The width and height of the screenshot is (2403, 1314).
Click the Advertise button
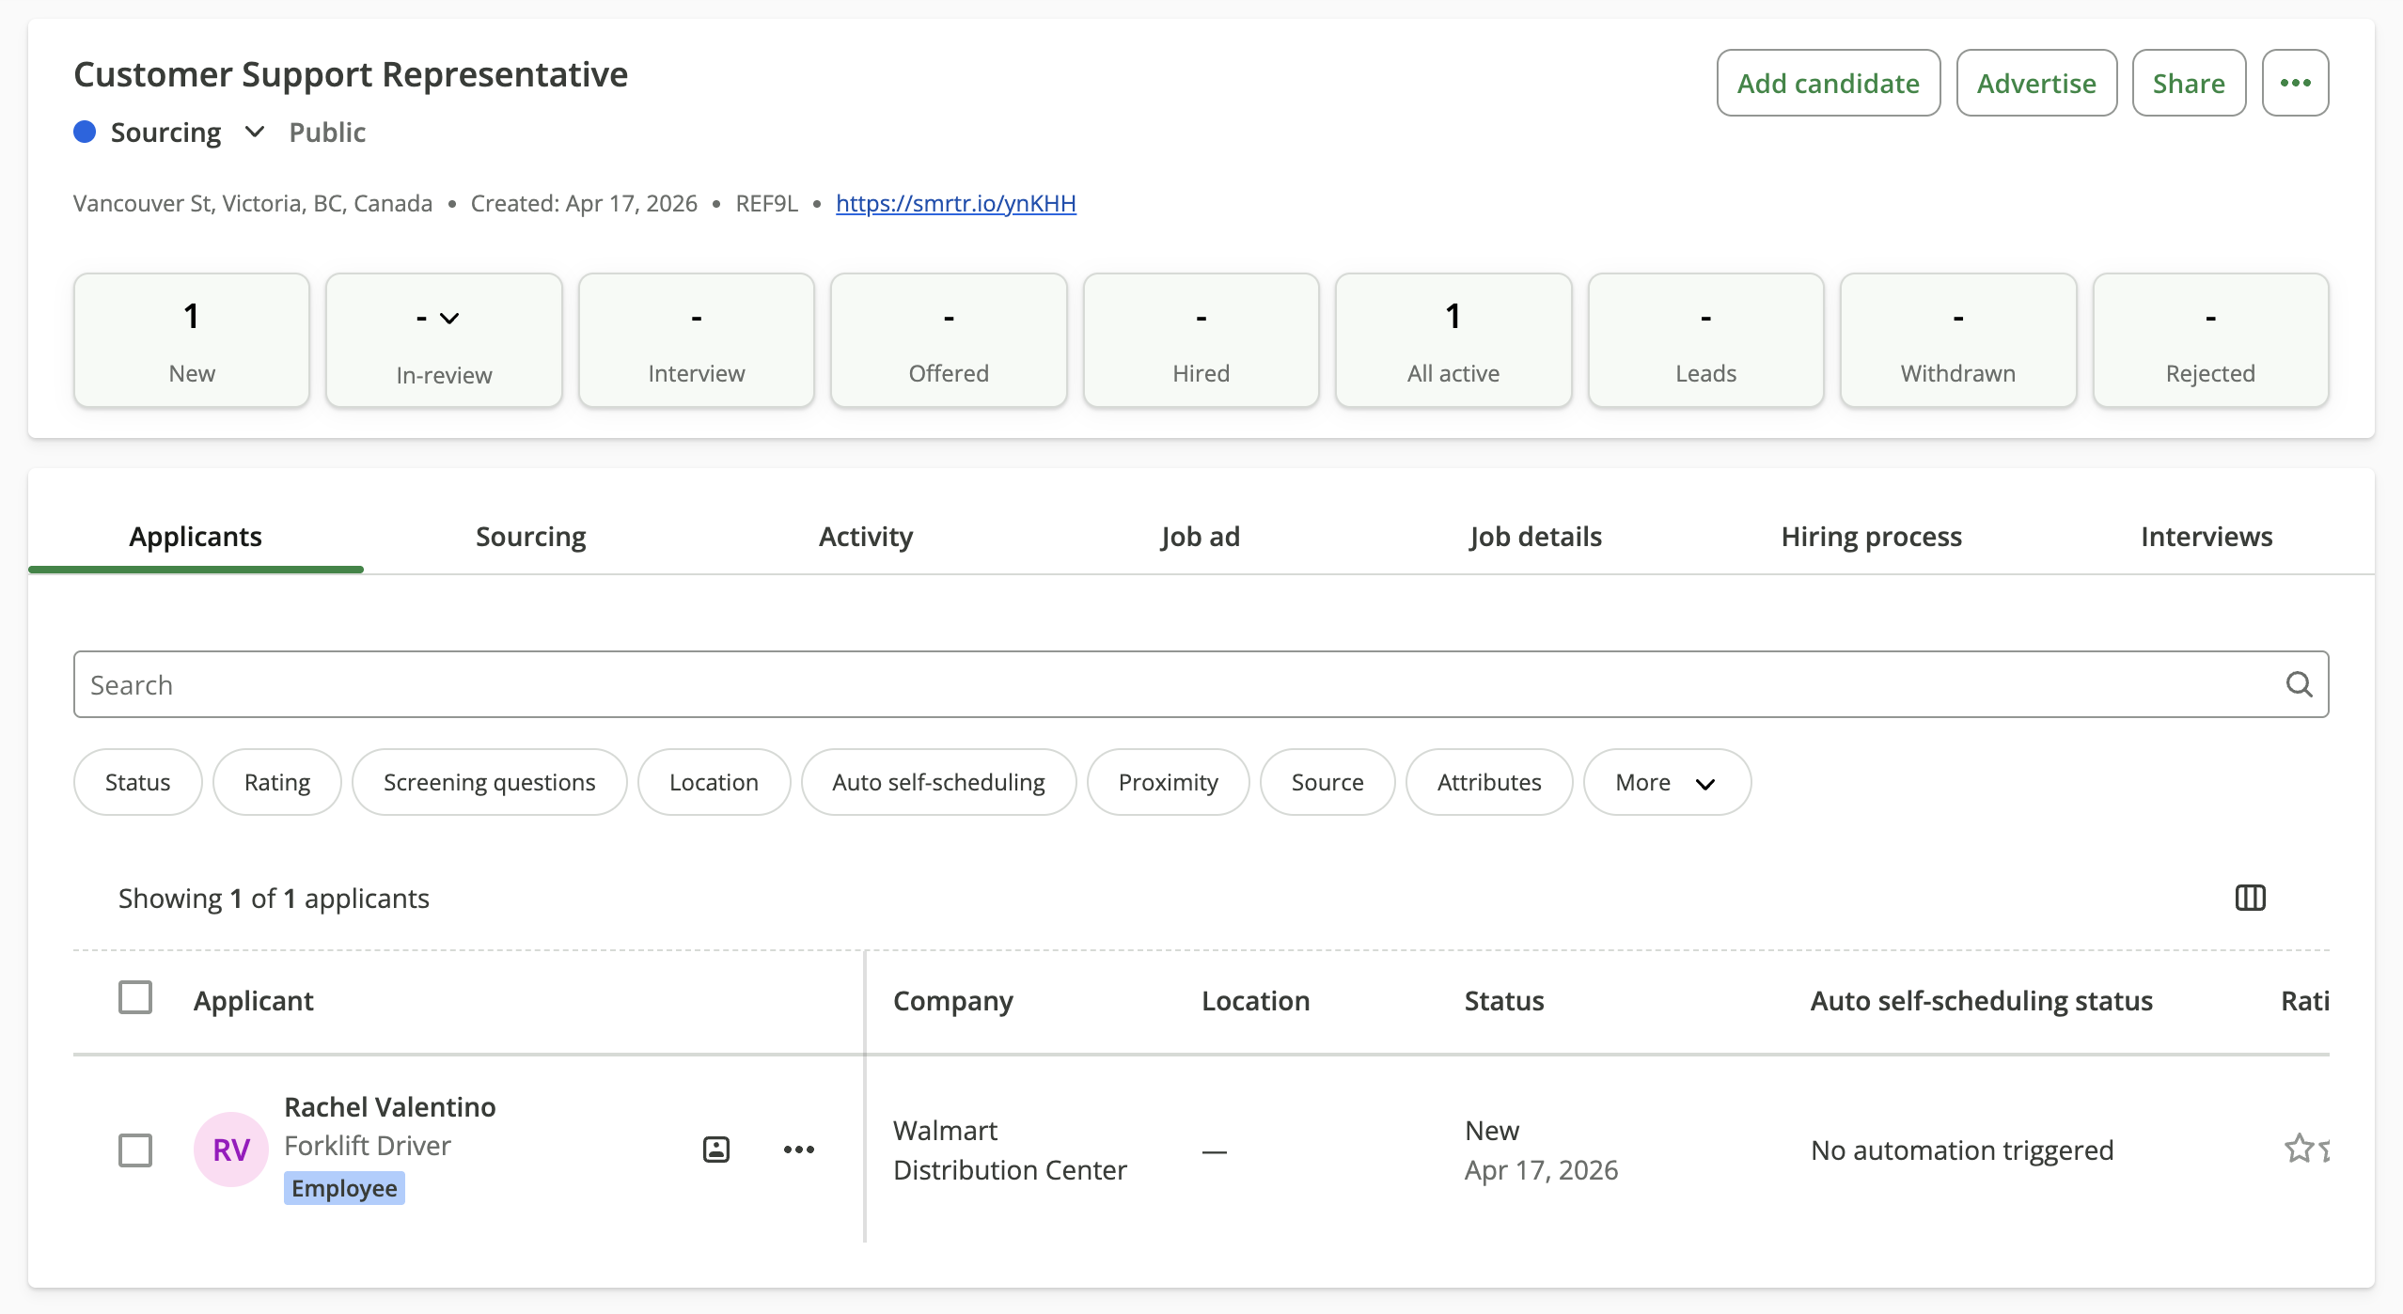(2036, 83)
